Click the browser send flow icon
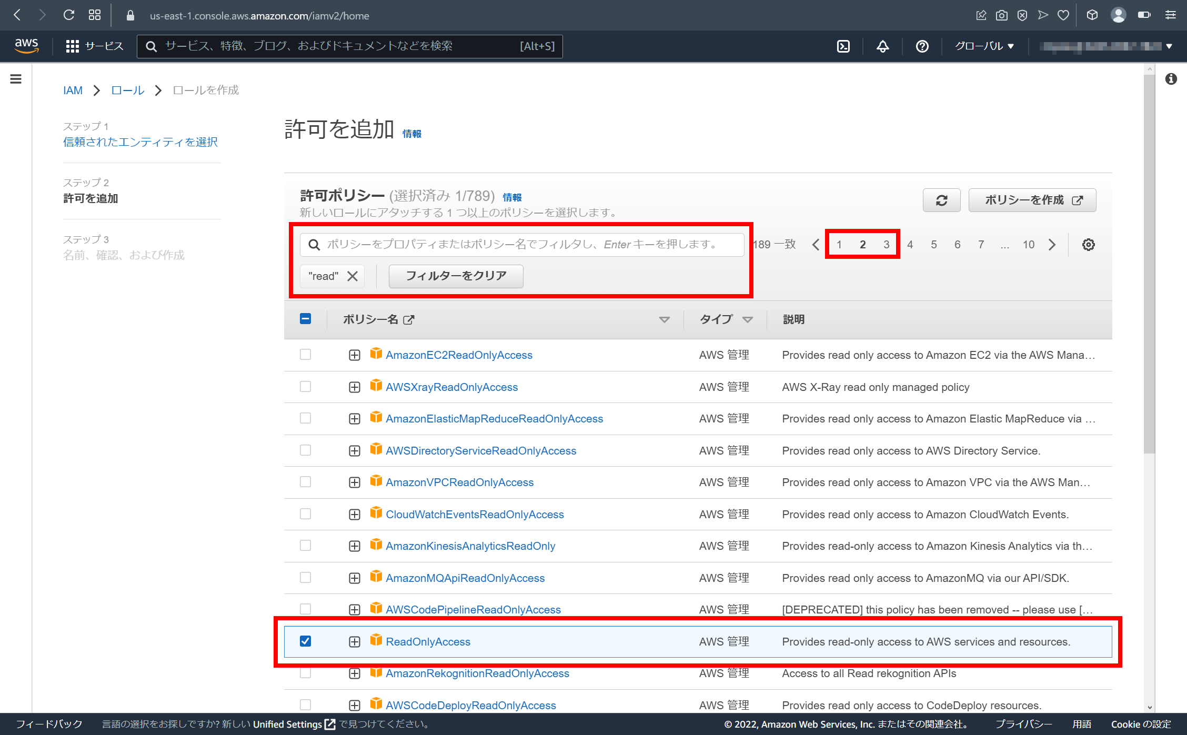Image resolution: width=1187 pixels, height=735 pixels. [x=1043, y=15]
